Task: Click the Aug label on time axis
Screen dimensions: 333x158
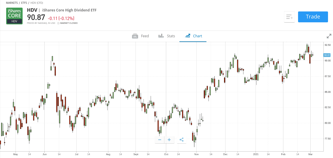Action: [108, 154]
